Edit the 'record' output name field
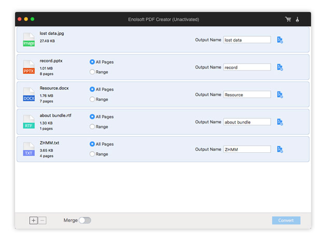Image resolution: width=323 pixels, height=251 pixels. 247,67
